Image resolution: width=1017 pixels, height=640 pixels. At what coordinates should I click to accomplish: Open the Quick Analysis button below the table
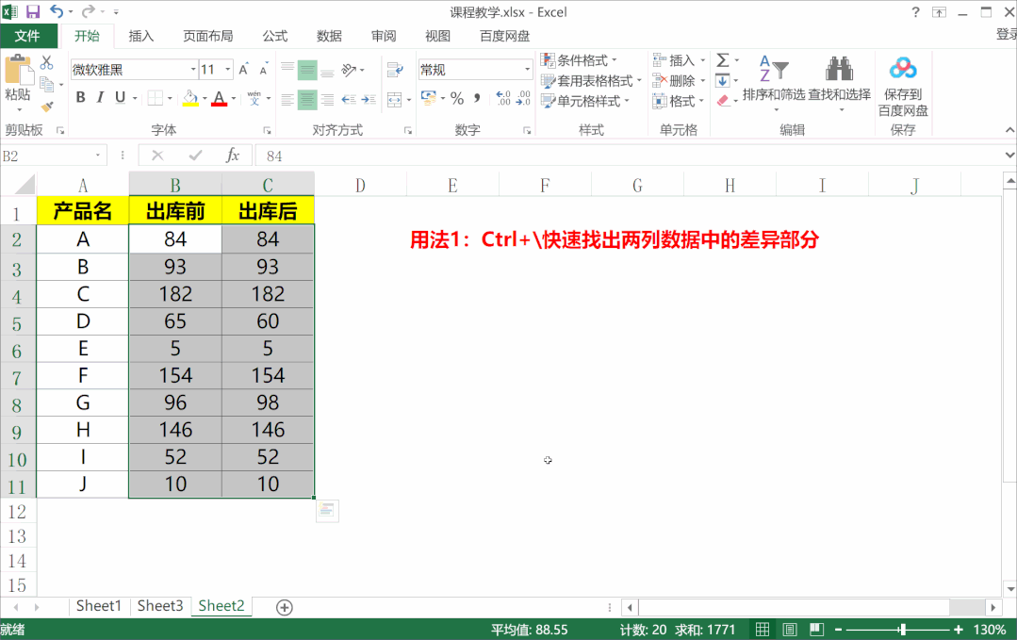327,510
